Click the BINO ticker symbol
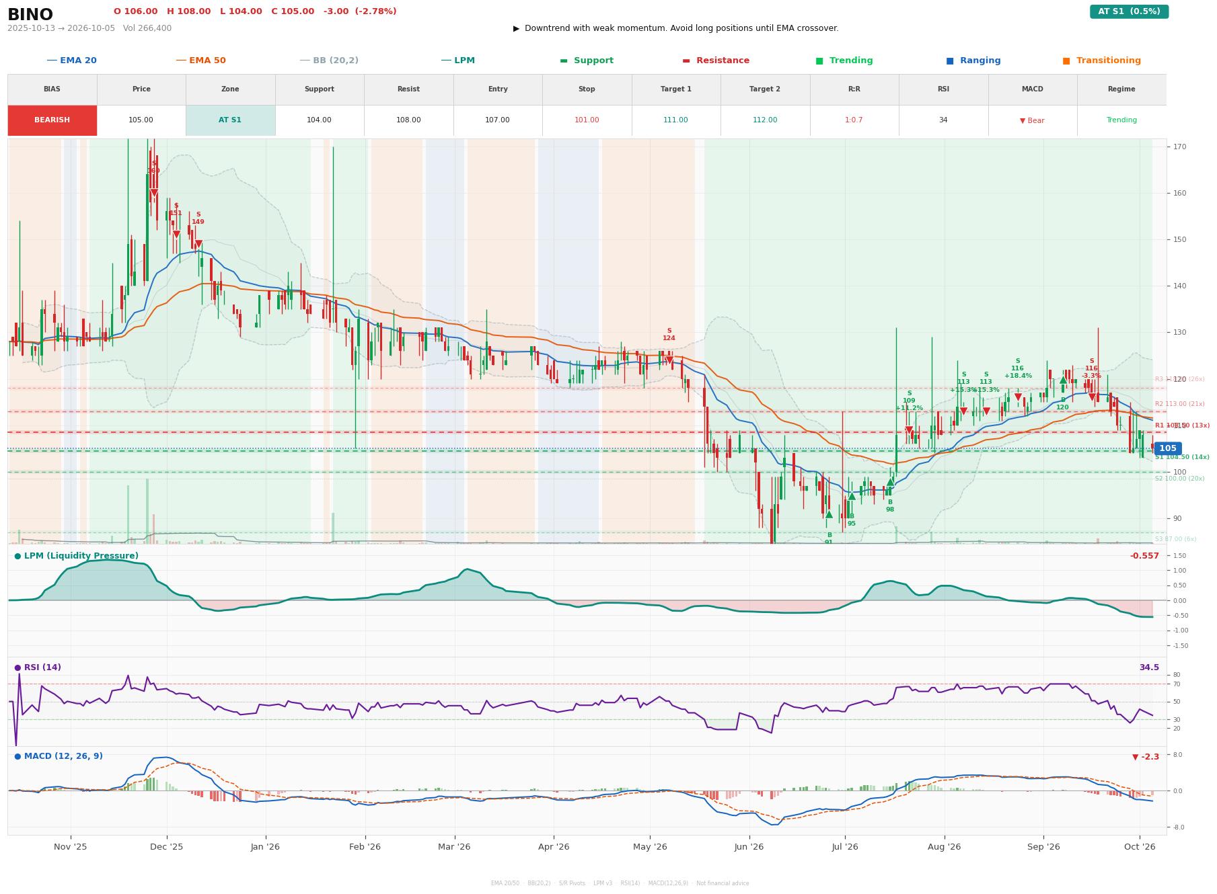The width and height of the screenshot is (1217, 894). (30, 15)
